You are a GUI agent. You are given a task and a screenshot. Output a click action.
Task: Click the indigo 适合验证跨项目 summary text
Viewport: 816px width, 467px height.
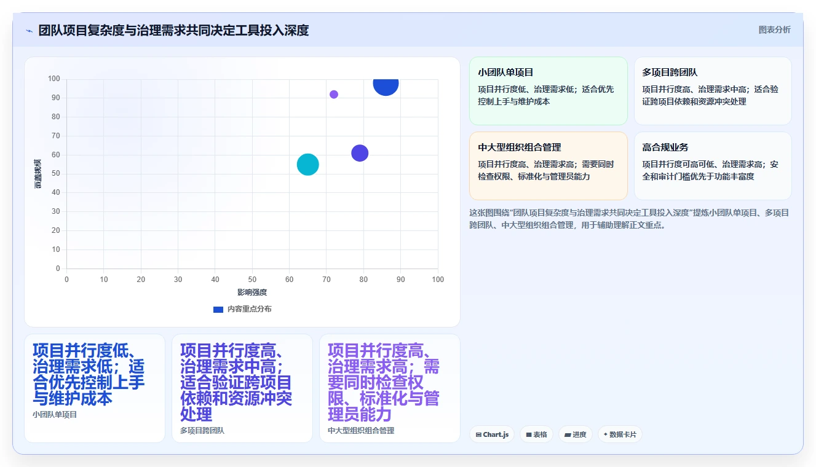236,382
